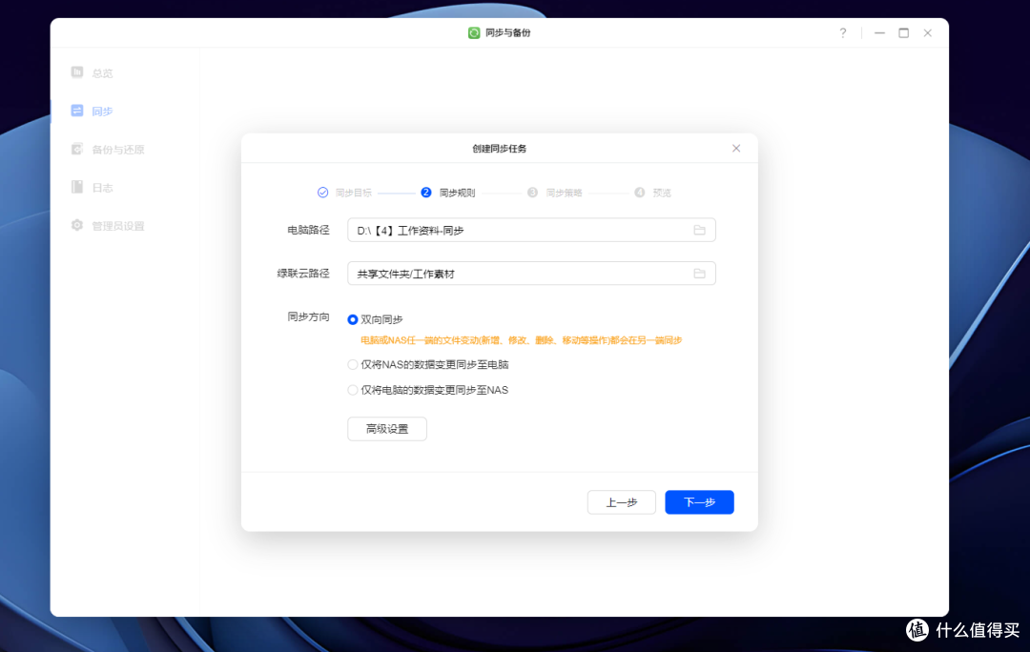
Task: Select 双向同步 radio option
Action: 353,319
